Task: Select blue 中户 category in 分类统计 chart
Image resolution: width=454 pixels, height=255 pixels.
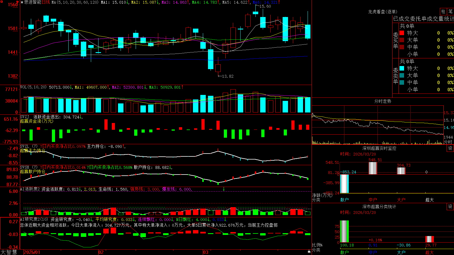Action: point(373,252)
